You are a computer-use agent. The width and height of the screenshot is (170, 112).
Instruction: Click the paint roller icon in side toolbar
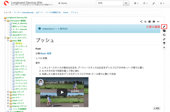(164, 43)
